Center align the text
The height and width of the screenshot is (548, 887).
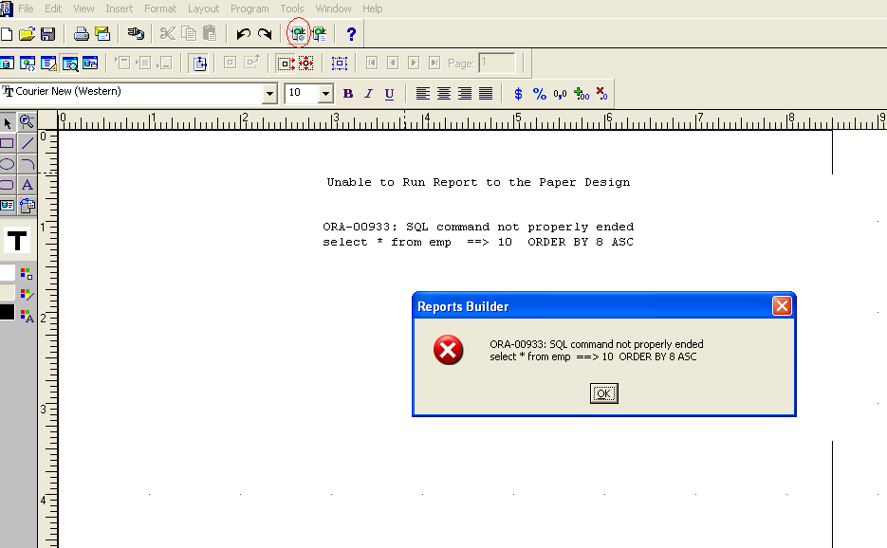click(x=444, y=94)
